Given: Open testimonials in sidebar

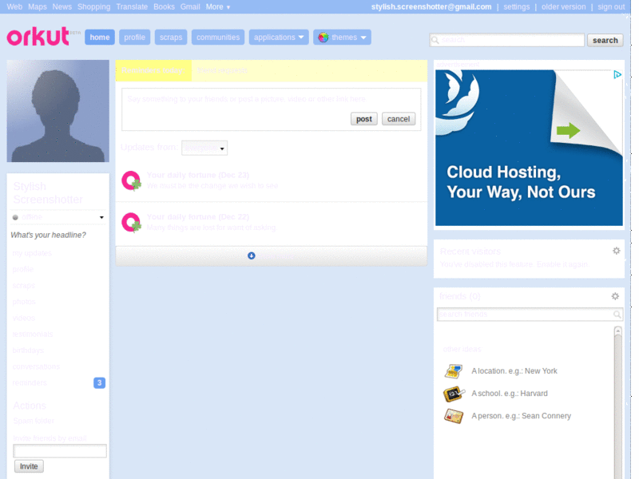Looking at the screenshot, I should coord(33,335).
